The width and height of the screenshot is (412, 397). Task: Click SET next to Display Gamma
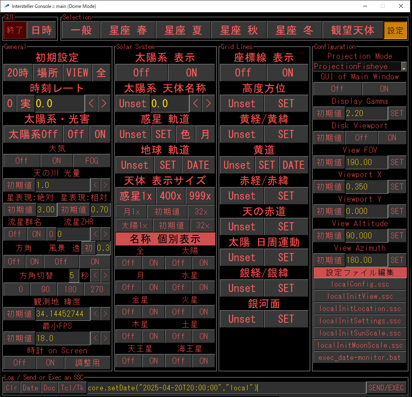(397, 113)
